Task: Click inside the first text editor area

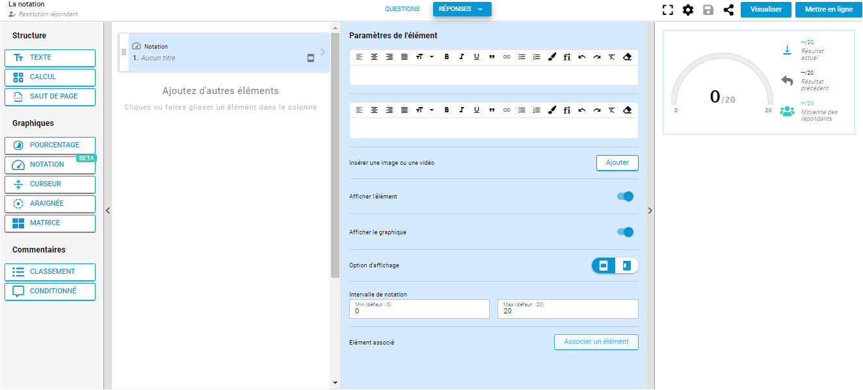Action: coord(494,75)
